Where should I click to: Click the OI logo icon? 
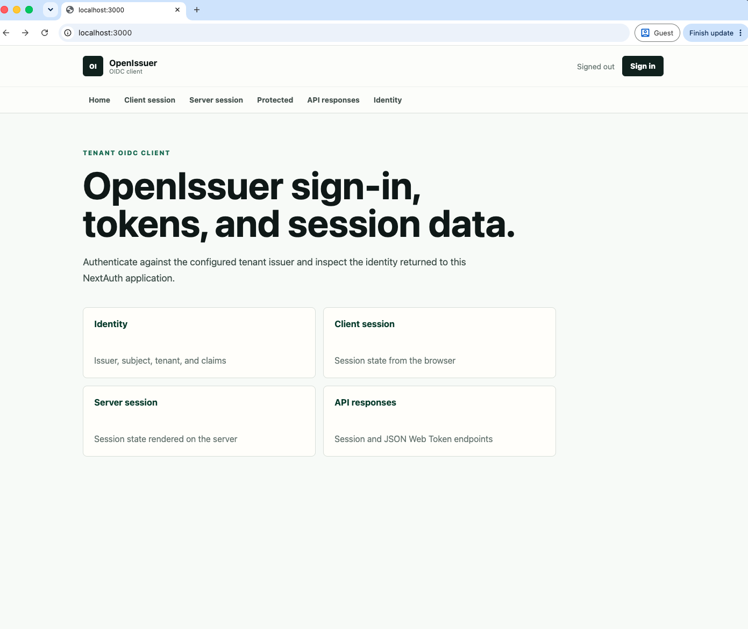[x=93, y=66]
